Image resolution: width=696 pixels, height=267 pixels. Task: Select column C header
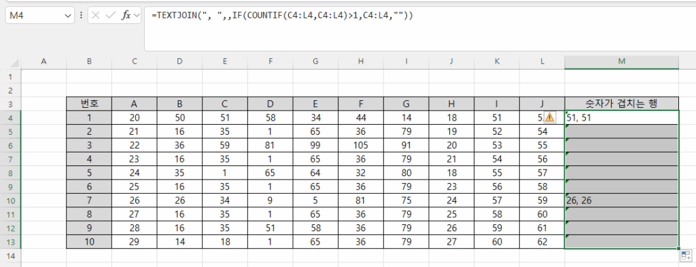click(135, 62)
